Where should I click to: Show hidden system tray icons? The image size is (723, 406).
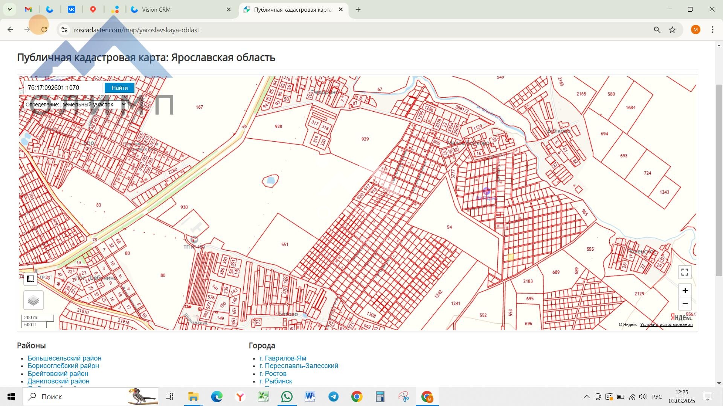click(586, 397)
